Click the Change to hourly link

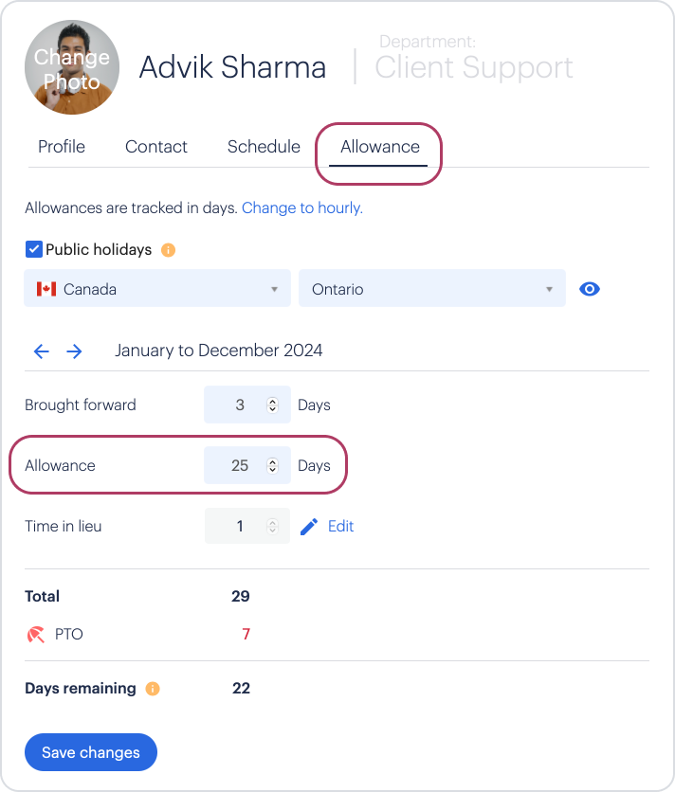coord(302,207)
